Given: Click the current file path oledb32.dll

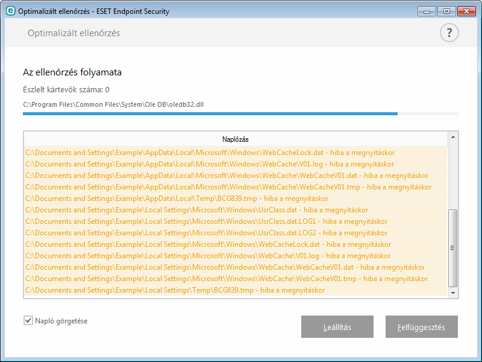Looking at the screenshot, I should [x=113, y=104].
